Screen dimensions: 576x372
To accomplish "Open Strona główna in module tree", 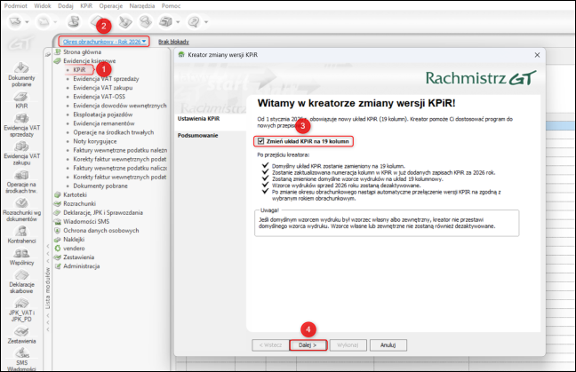I will click(x=82, y=52).
